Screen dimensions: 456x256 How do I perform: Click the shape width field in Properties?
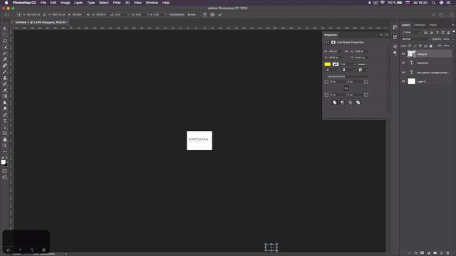click(336, 51)
